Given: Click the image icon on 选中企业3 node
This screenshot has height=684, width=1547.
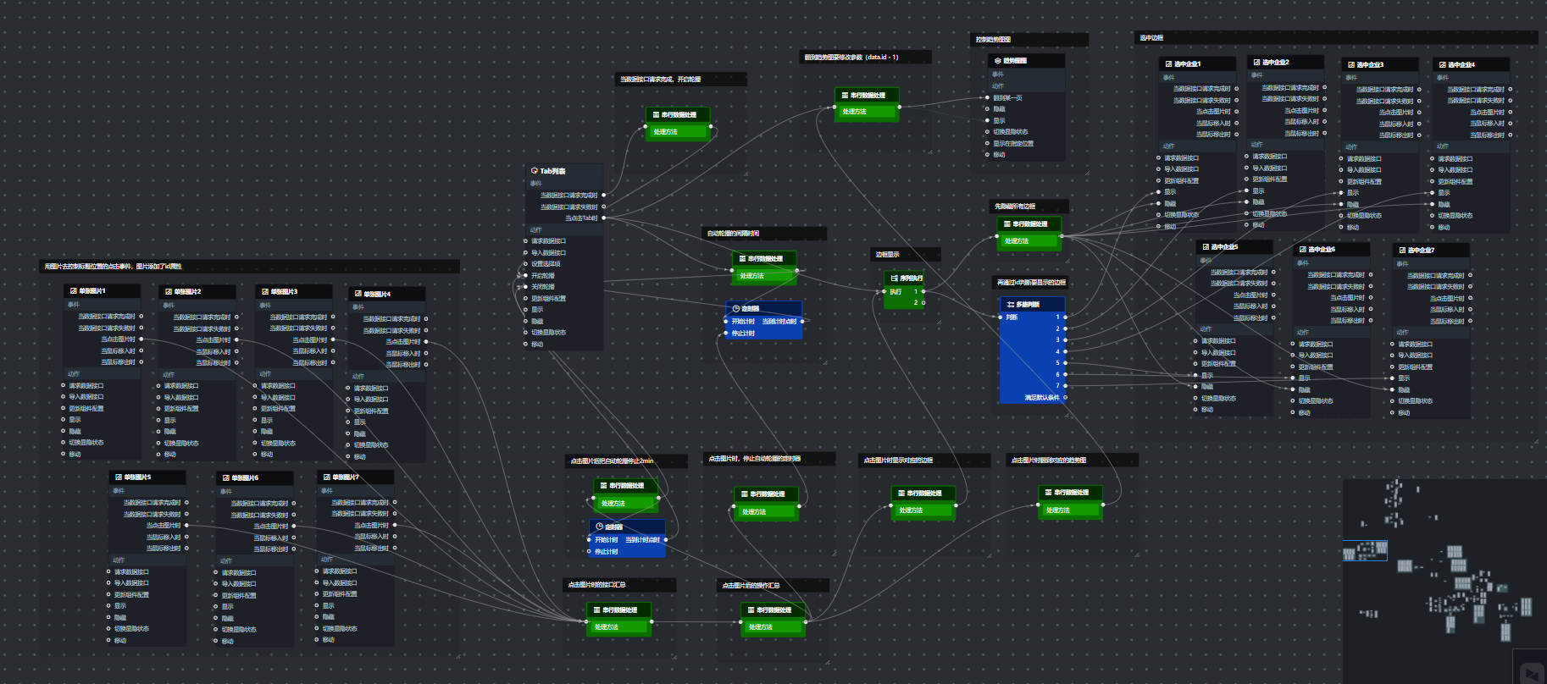Looking at the screenshot, I should (1351, 64).
